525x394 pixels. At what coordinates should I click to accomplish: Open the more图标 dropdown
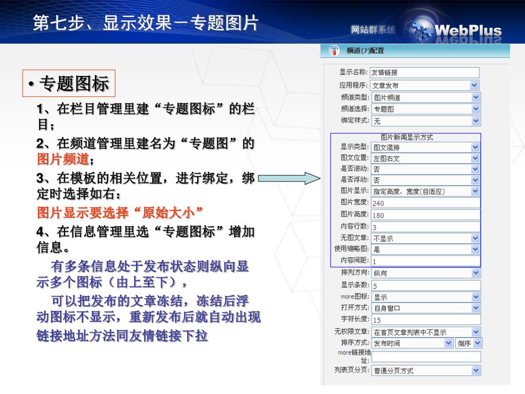(x=426, y=297)
